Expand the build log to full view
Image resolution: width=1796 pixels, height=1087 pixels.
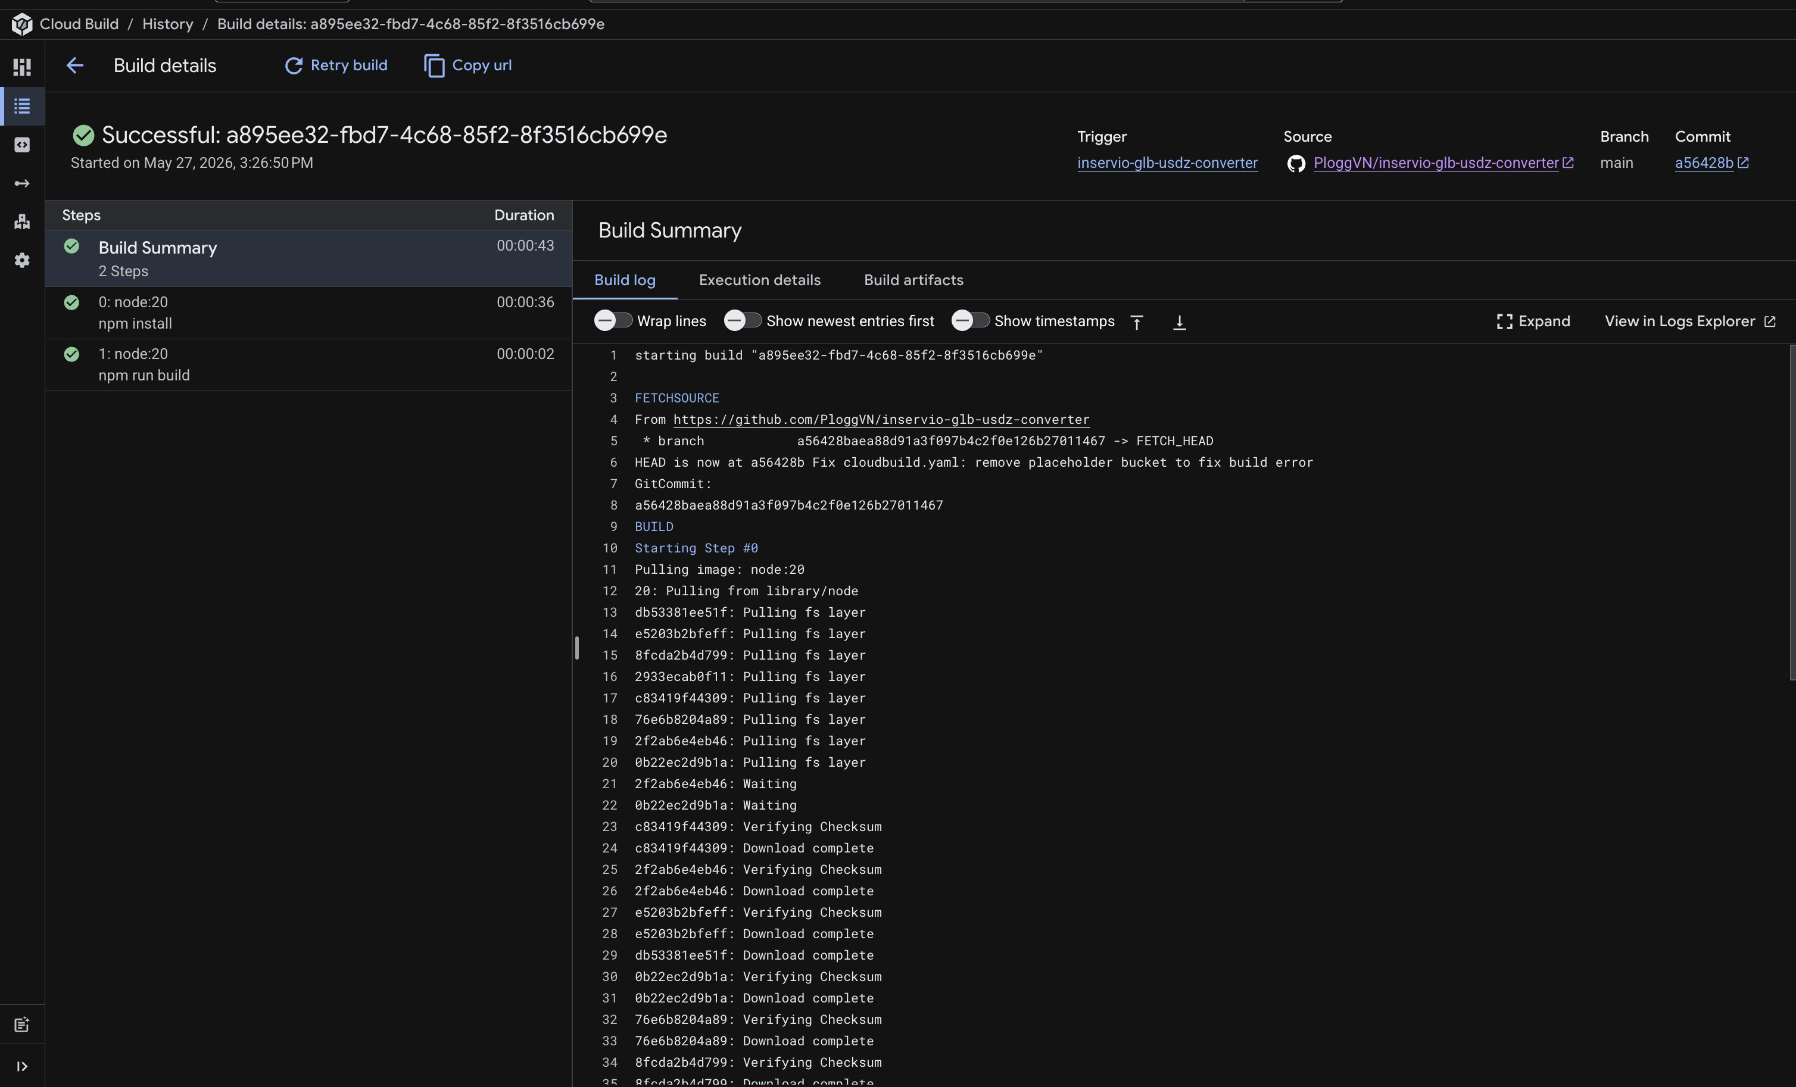(x=1533, y=321)
